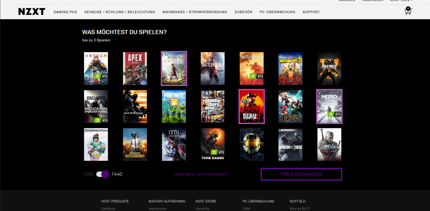The width and height of the screenshot is (430, 211).
Task: Click the 'Was möchtest du spielen?' heading
Action: [x=125, y=32]
